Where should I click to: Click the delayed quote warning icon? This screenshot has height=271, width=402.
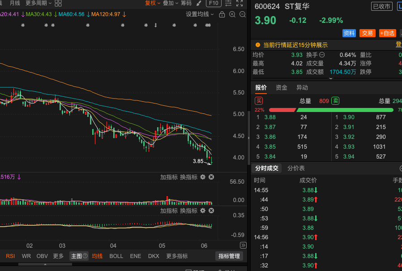pos(258,45)
